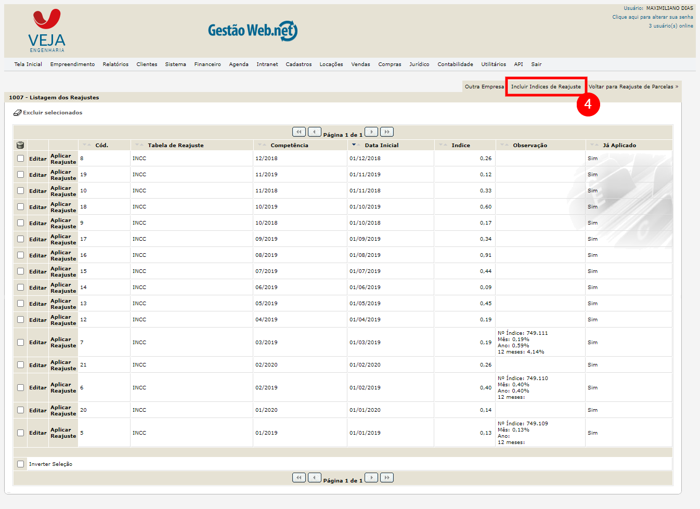The height and width of the screenshot is (509, 700).
Task: Click previous page arrow in top pagination
Action: click(x=314, y=132)
